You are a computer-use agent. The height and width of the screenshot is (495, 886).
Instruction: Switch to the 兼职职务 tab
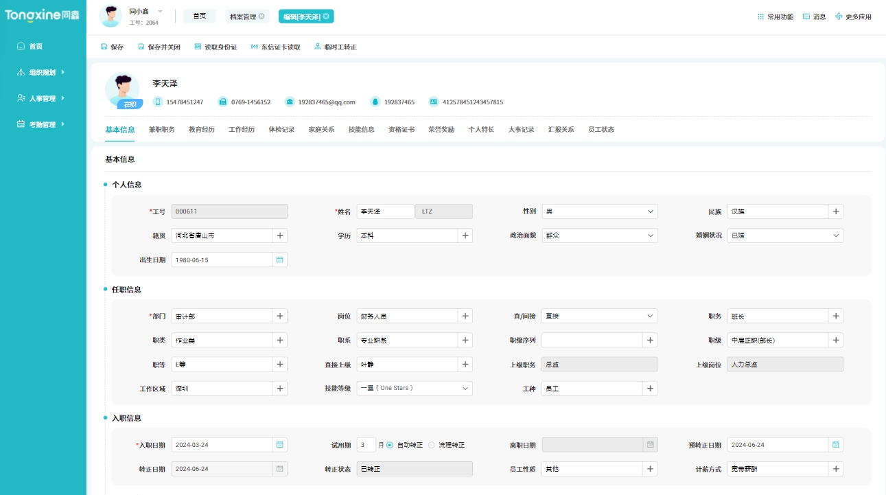(x=161, y=129)
